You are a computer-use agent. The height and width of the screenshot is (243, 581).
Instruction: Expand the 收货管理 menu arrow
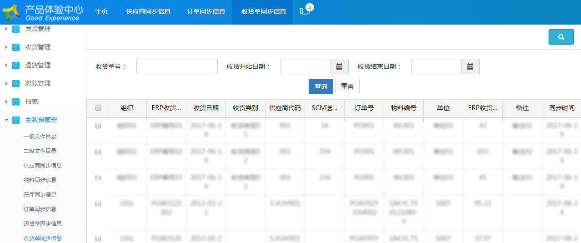point(6,47)
